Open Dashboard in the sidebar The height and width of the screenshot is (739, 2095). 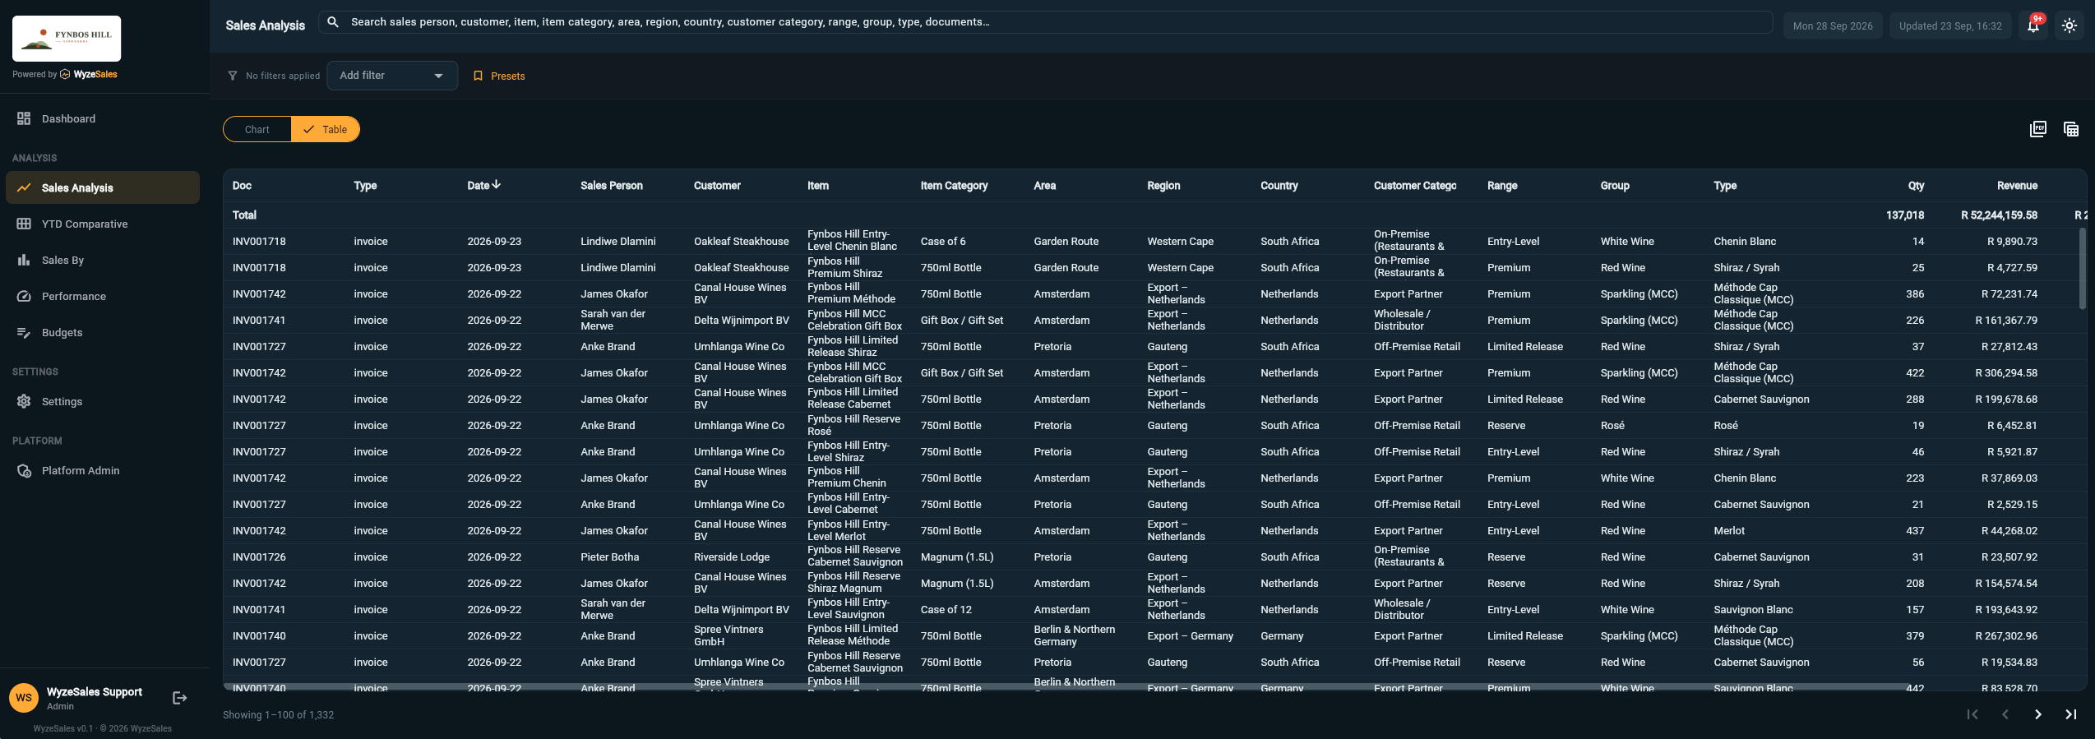pyautogui.click(x=103, y=118)
